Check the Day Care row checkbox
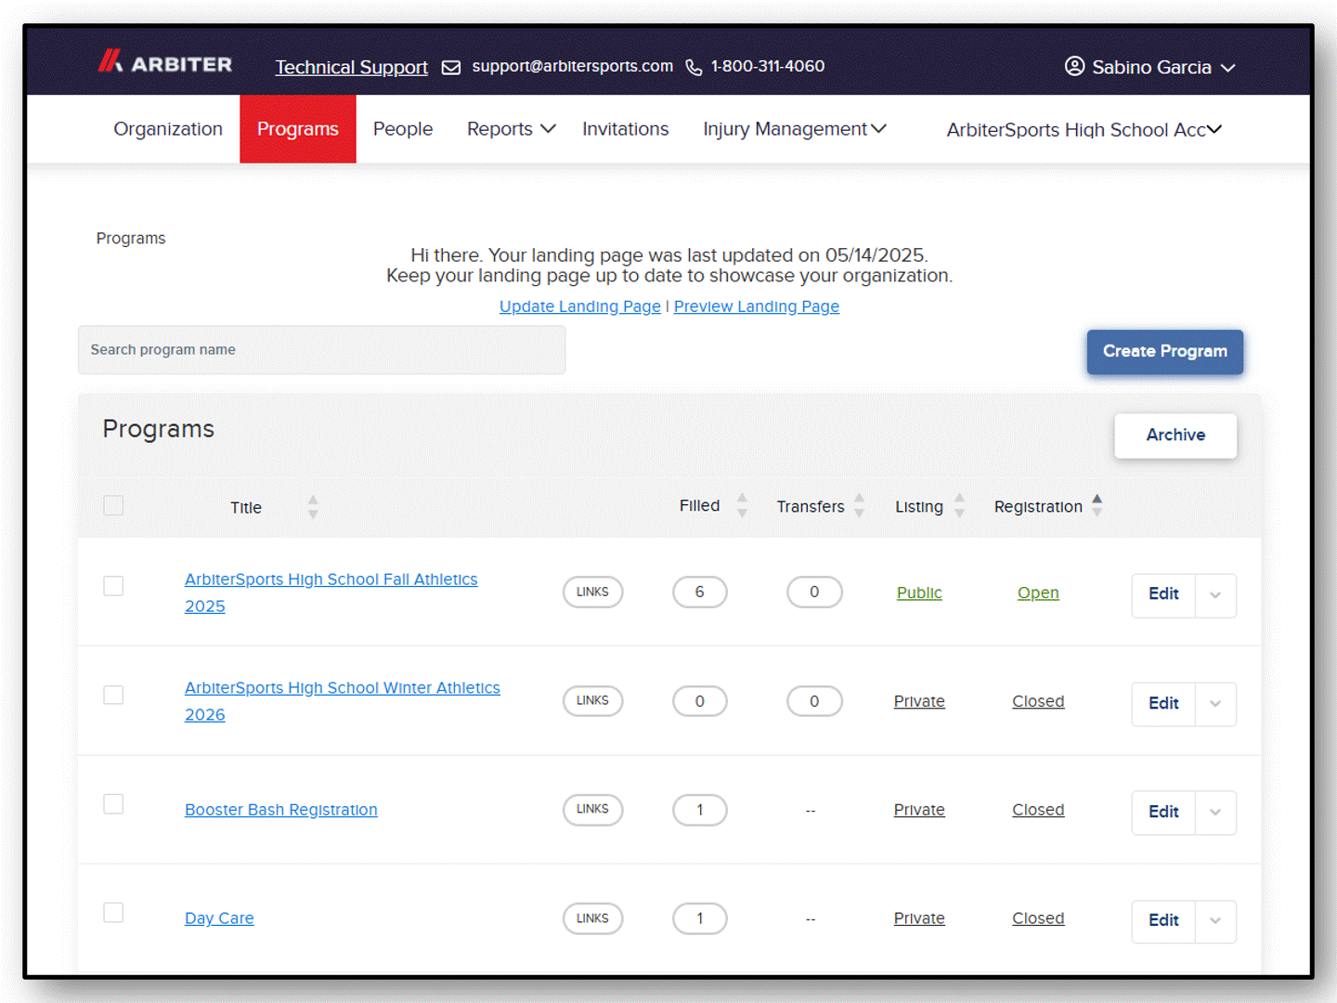The width and height of the screenshot is (1337, 1003). click(x=113, y=912)
